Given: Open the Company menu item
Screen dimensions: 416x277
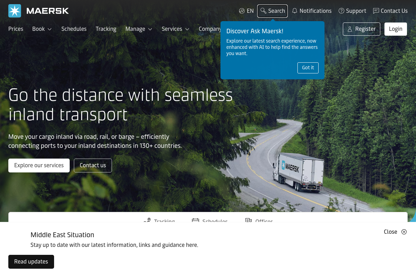Looking at the screenshot, I should [209, 29].
